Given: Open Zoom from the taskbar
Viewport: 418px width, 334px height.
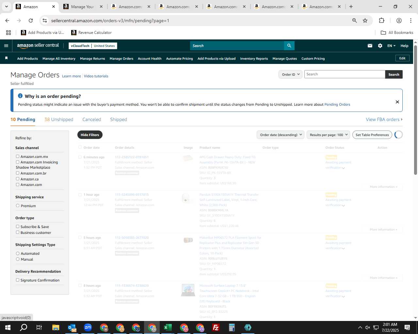Looking at the screenshot, I should [x=88, y=327].
